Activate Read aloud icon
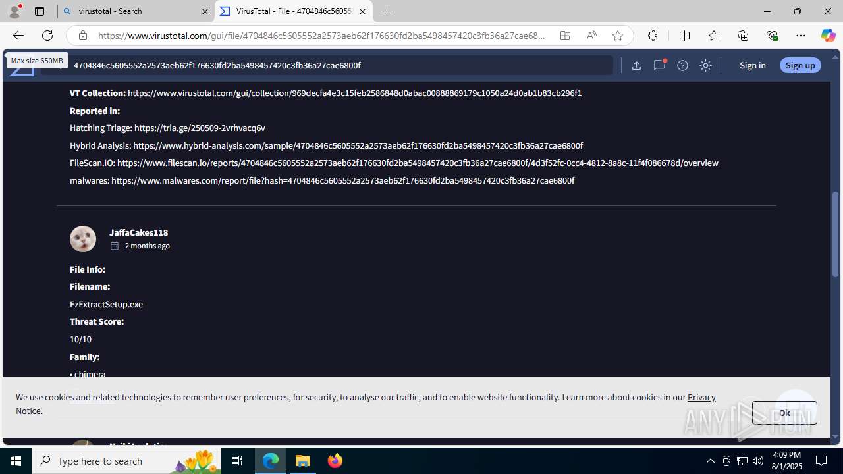This screenshot has height=474, width=843. pyautogui.click(x=591, y=36)
